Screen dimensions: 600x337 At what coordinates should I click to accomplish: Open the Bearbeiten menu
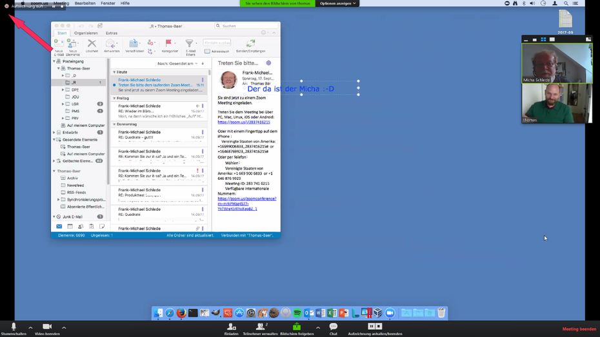point(85,3)
